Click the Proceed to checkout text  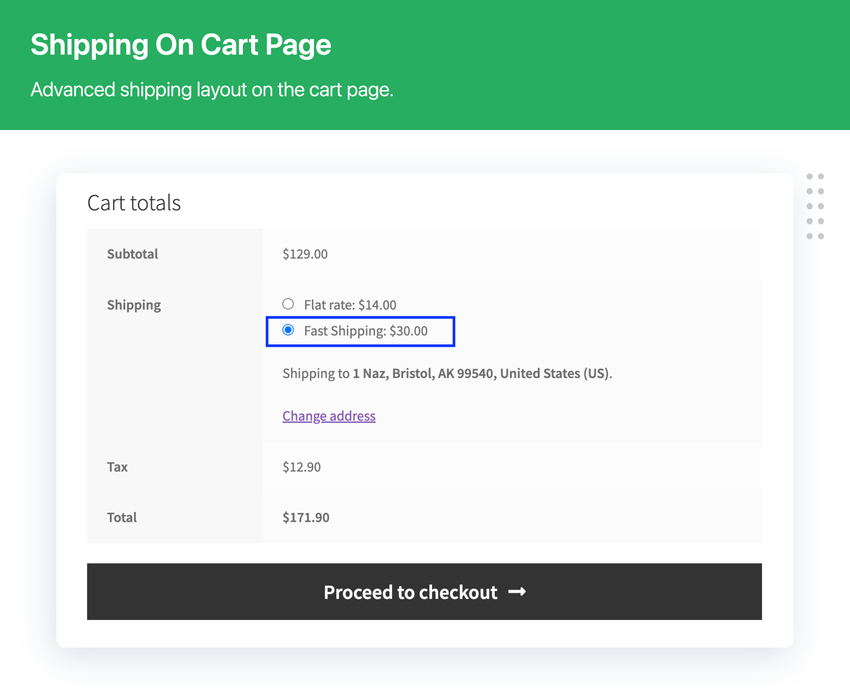(x=410, y=592)
